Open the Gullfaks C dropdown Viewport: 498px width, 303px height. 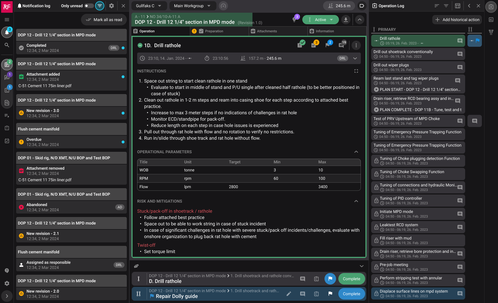point(148,6)
